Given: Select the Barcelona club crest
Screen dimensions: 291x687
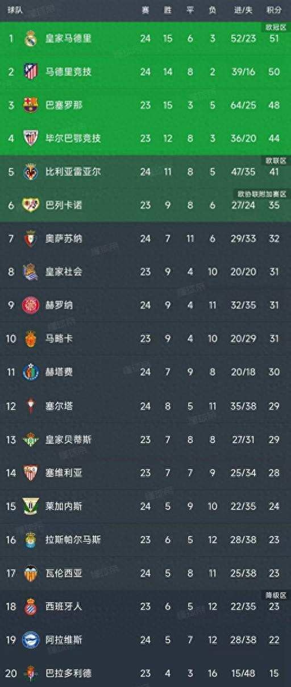Looking at the screenshot, I should coord(31,105).
